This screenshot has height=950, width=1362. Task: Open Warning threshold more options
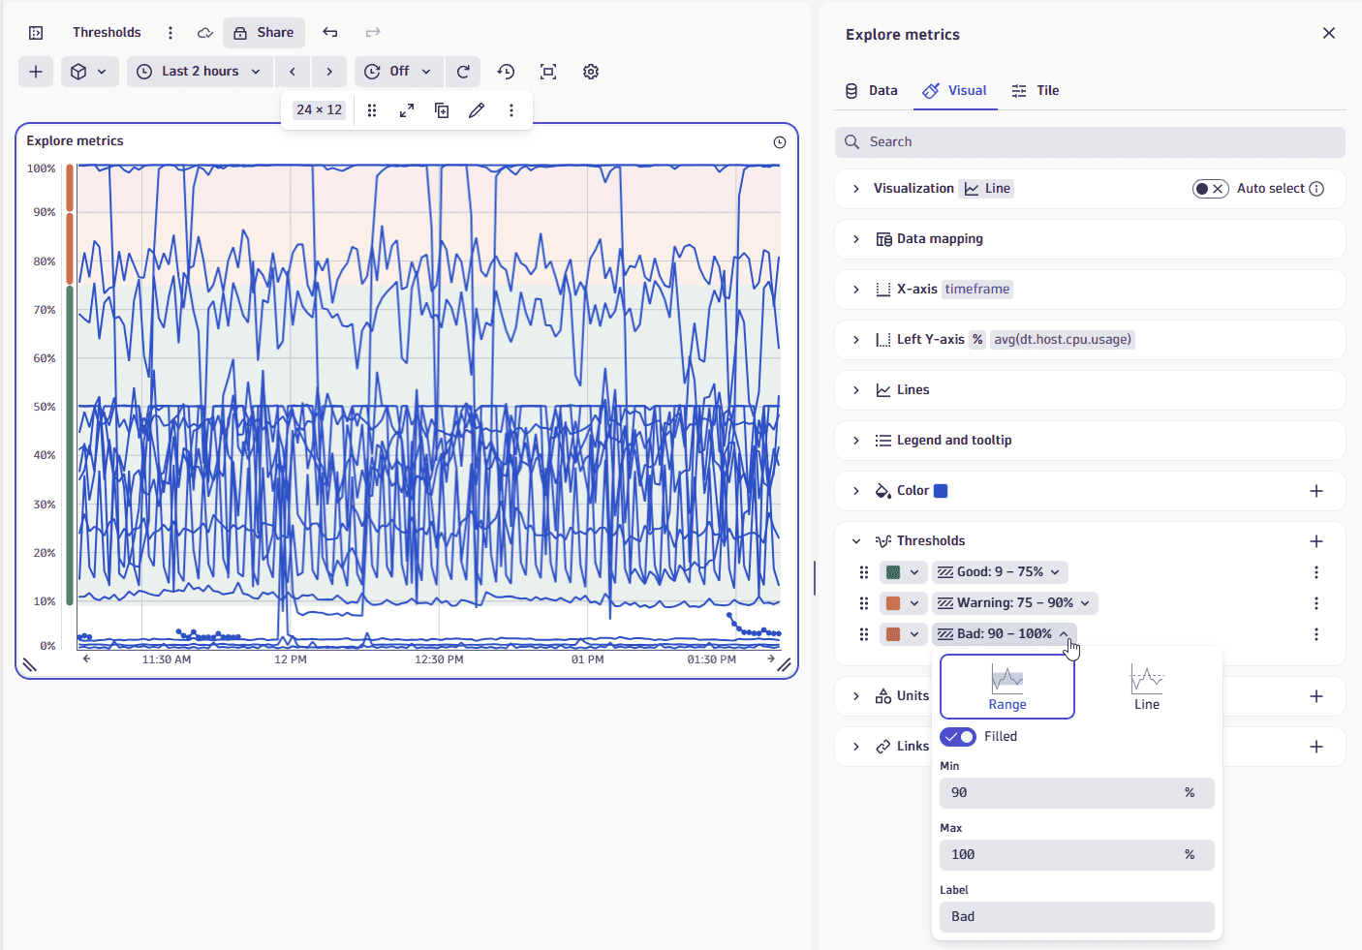point(1316,603)
